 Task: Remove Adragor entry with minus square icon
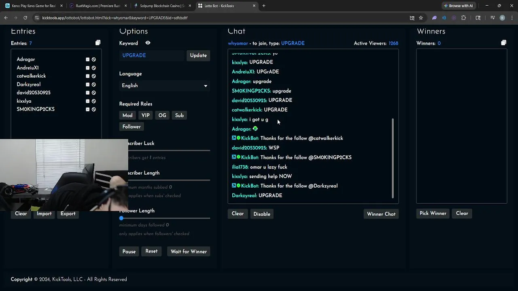coord(87,59)
